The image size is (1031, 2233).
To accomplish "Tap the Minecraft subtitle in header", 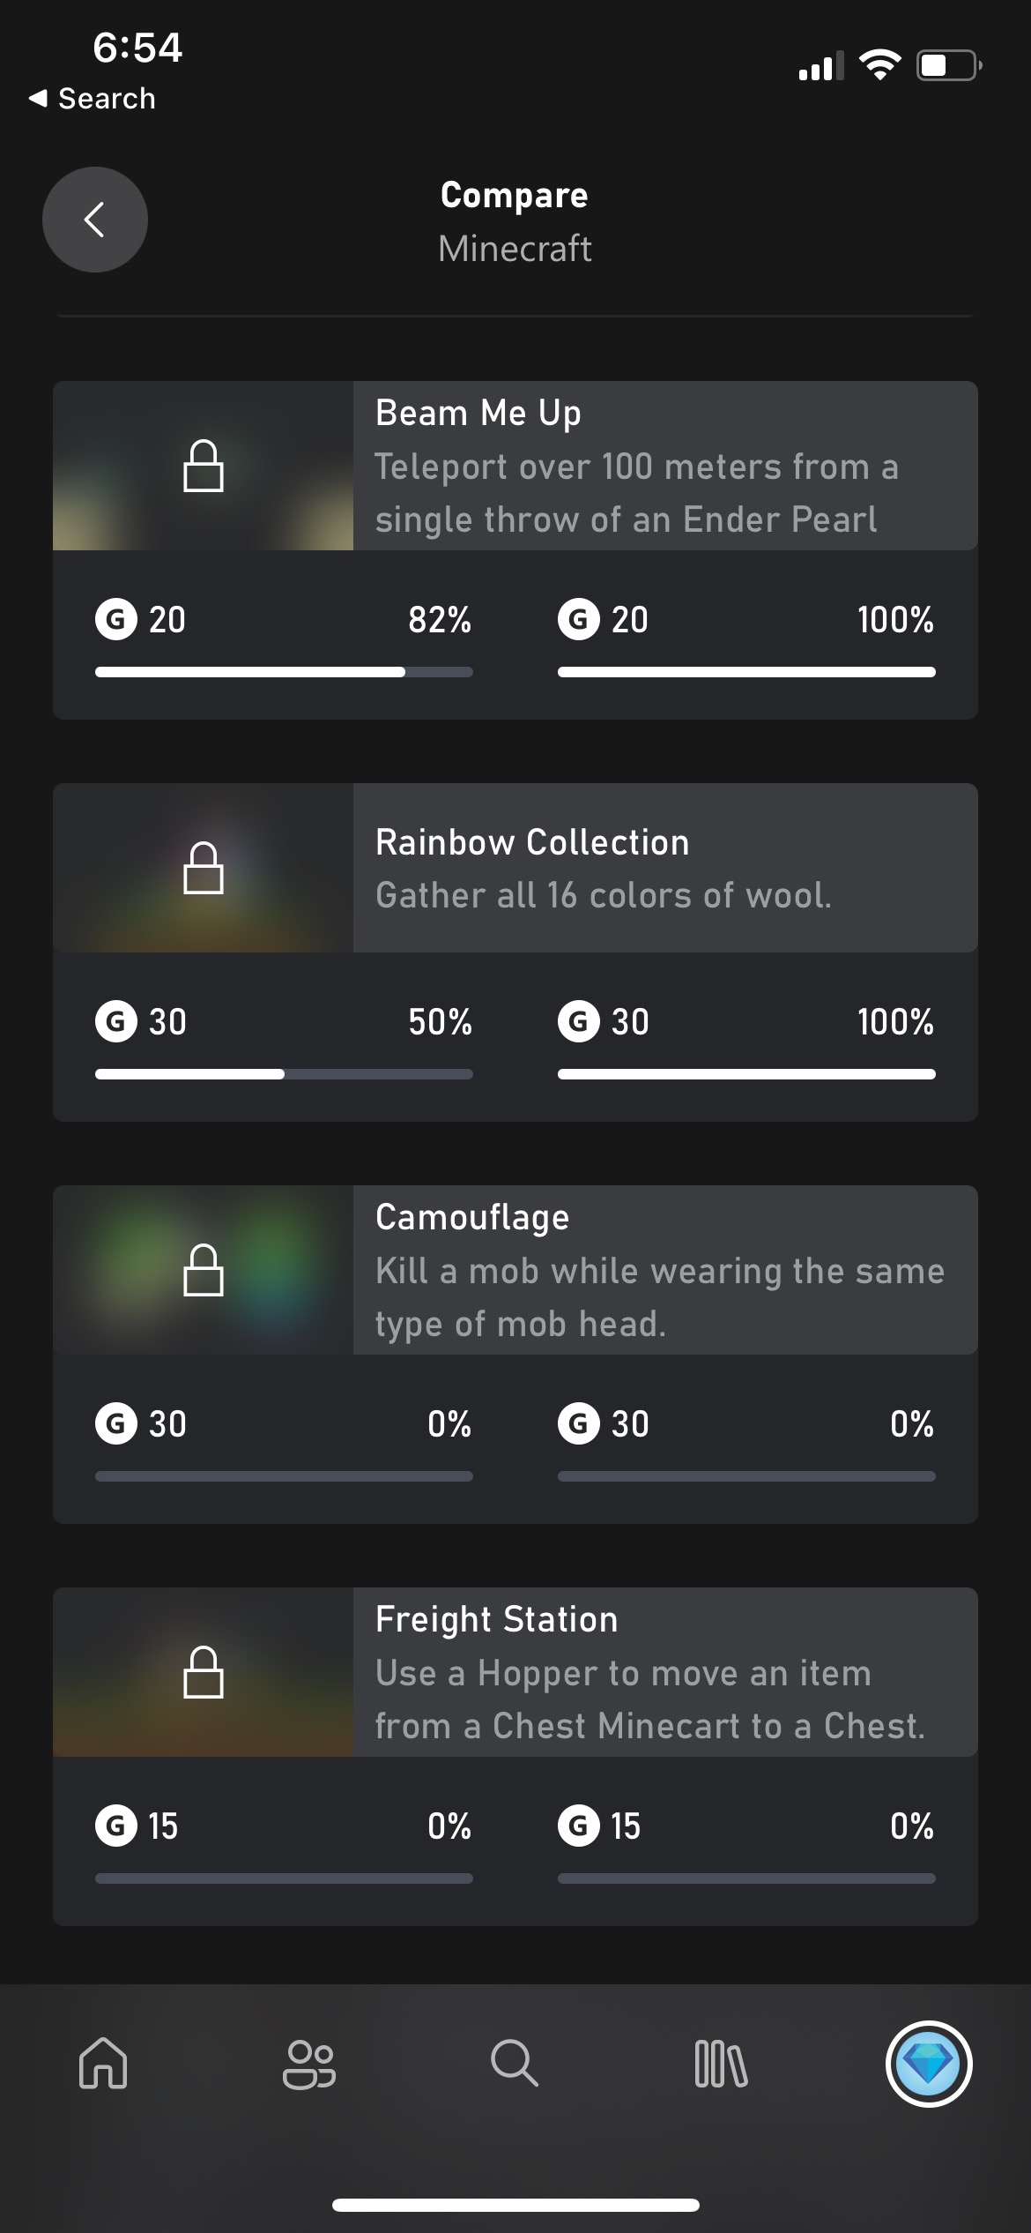I will (x=515, y=249).
